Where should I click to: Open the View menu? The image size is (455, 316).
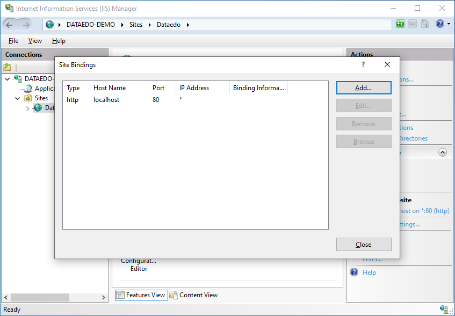point(35,41)
